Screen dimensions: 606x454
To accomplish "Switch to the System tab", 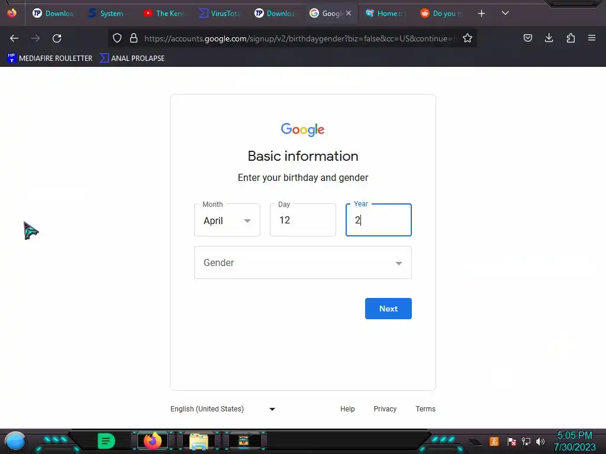I will click(x=107, y=14).
